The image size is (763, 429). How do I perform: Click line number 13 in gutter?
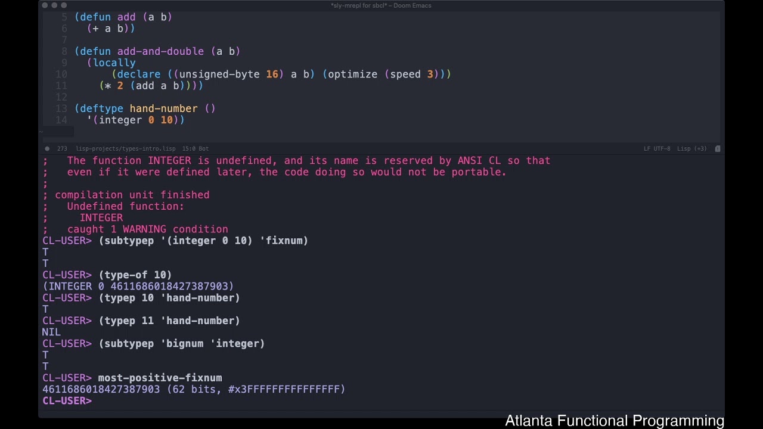(x=61, y=108)
